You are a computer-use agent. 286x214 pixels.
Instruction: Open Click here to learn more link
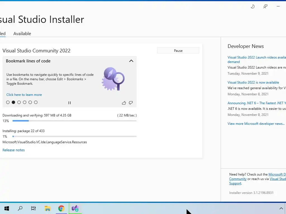24,95
